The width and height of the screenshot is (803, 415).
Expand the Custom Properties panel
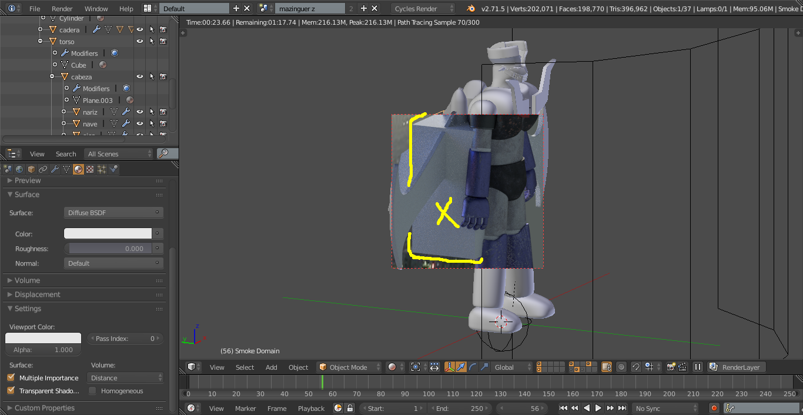45,408
